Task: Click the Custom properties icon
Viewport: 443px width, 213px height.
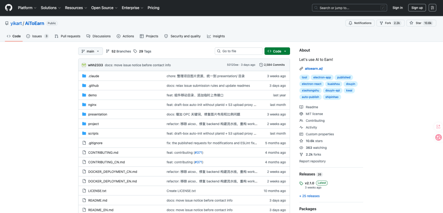Action: [x=301, y=134]
